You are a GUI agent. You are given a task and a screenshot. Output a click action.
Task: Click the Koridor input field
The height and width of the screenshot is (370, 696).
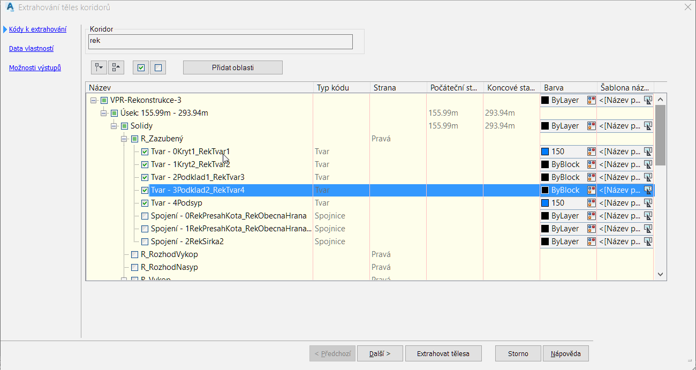point(220,42)
